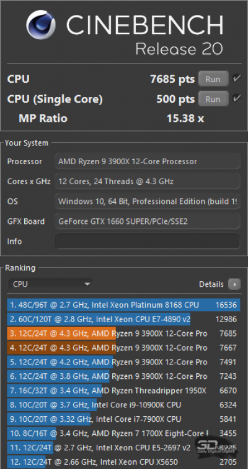
Task: Click the Cinebench sphere logo icon
Action: point(41,25)
